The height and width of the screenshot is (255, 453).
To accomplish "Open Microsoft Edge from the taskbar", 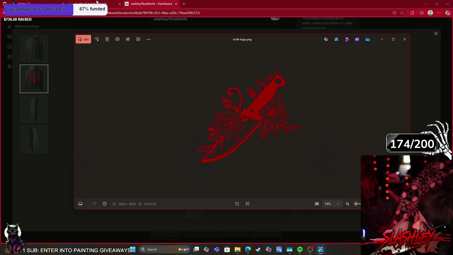I will coord(248,249).
